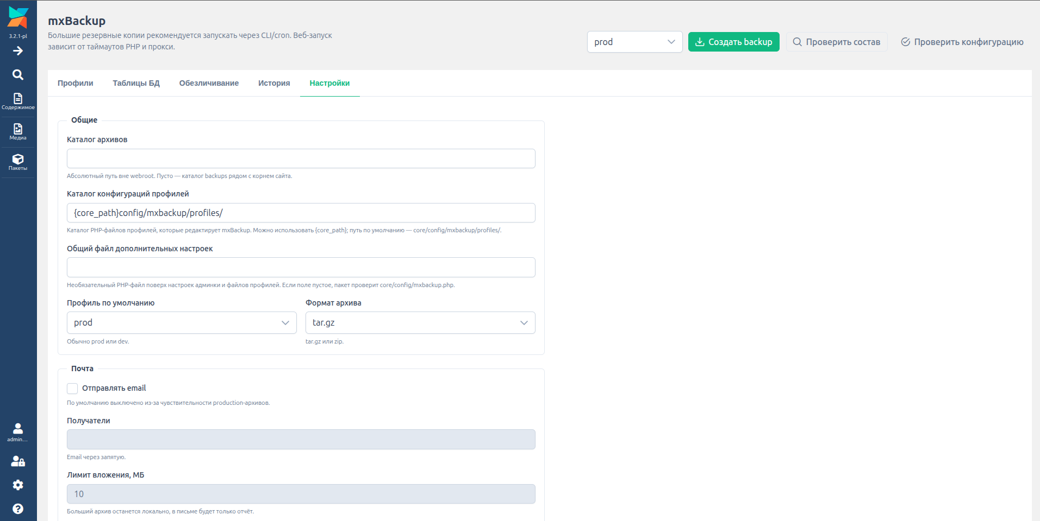Enable the Отправлять email checkbox

pyautogui.click(x=72, y=389)
